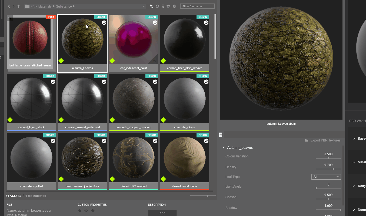Click green diamond on carbon_fiber_plain_weave thumbnail
This screenshot has width=366, height=216.
click(x=163, y=61)
